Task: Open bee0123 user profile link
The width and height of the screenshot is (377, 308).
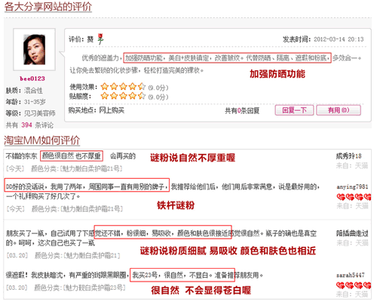Action: [32, 79]
